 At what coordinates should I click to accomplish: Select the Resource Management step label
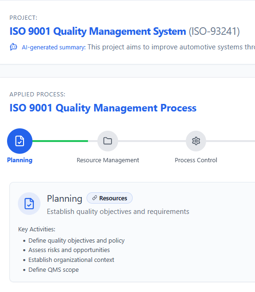pyautogui.click(x=108, y=160)
